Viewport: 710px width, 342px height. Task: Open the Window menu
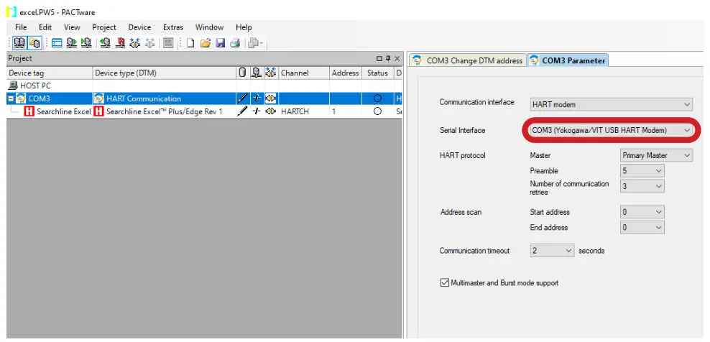click(x=209, y=27)
